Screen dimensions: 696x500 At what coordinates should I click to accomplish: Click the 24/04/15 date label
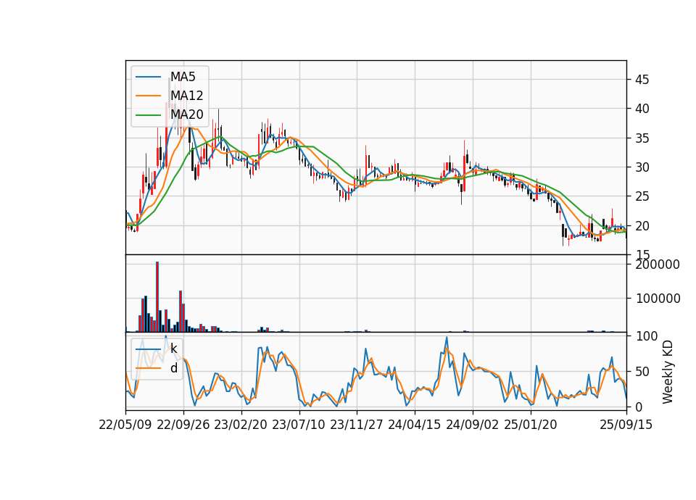point(415,425)
